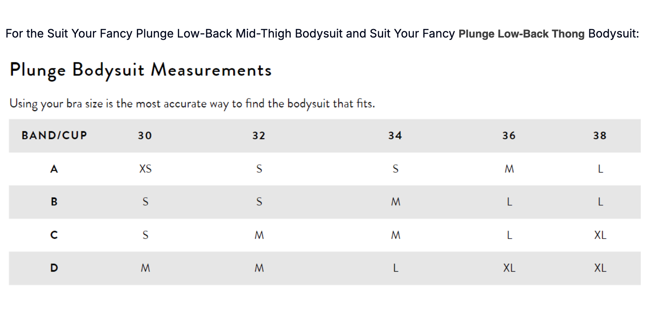Click the XS size cell for 30A
The height and width of the screenshot is (325, 664).
[145, 169]
